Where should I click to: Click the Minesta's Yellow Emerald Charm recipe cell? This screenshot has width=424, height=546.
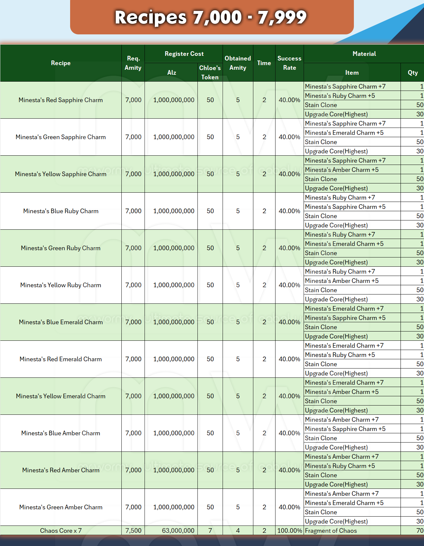coord(61,396)
